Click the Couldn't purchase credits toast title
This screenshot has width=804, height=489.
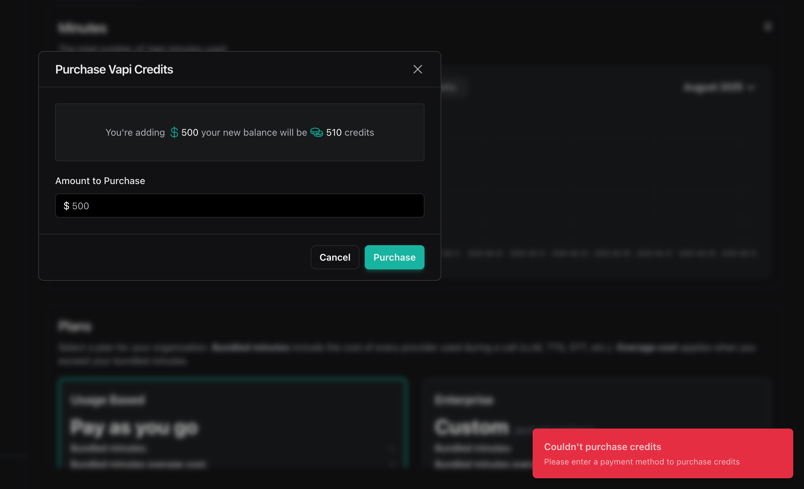(602, 447)
